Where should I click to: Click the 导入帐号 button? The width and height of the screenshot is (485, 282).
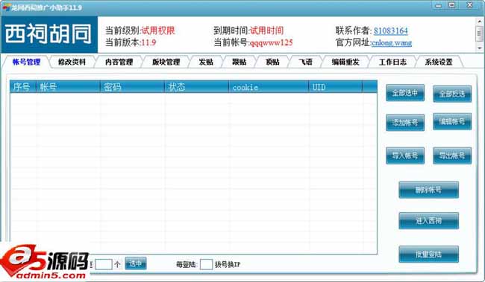point(405,156)
